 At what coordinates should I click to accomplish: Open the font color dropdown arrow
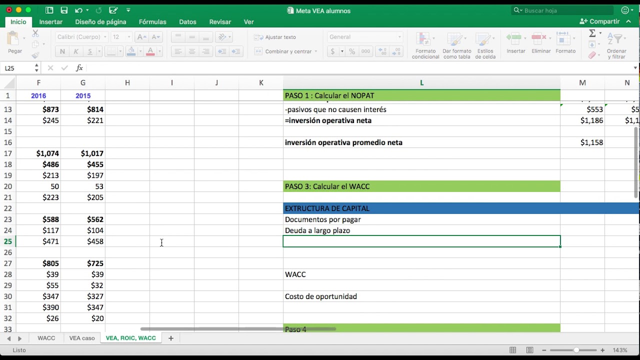[x=160, y=51]
